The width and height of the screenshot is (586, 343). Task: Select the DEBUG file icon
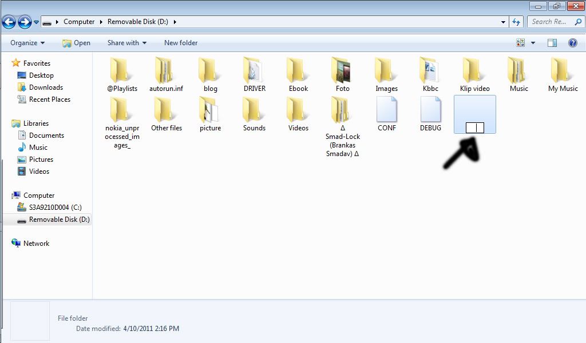pos(430,110)
